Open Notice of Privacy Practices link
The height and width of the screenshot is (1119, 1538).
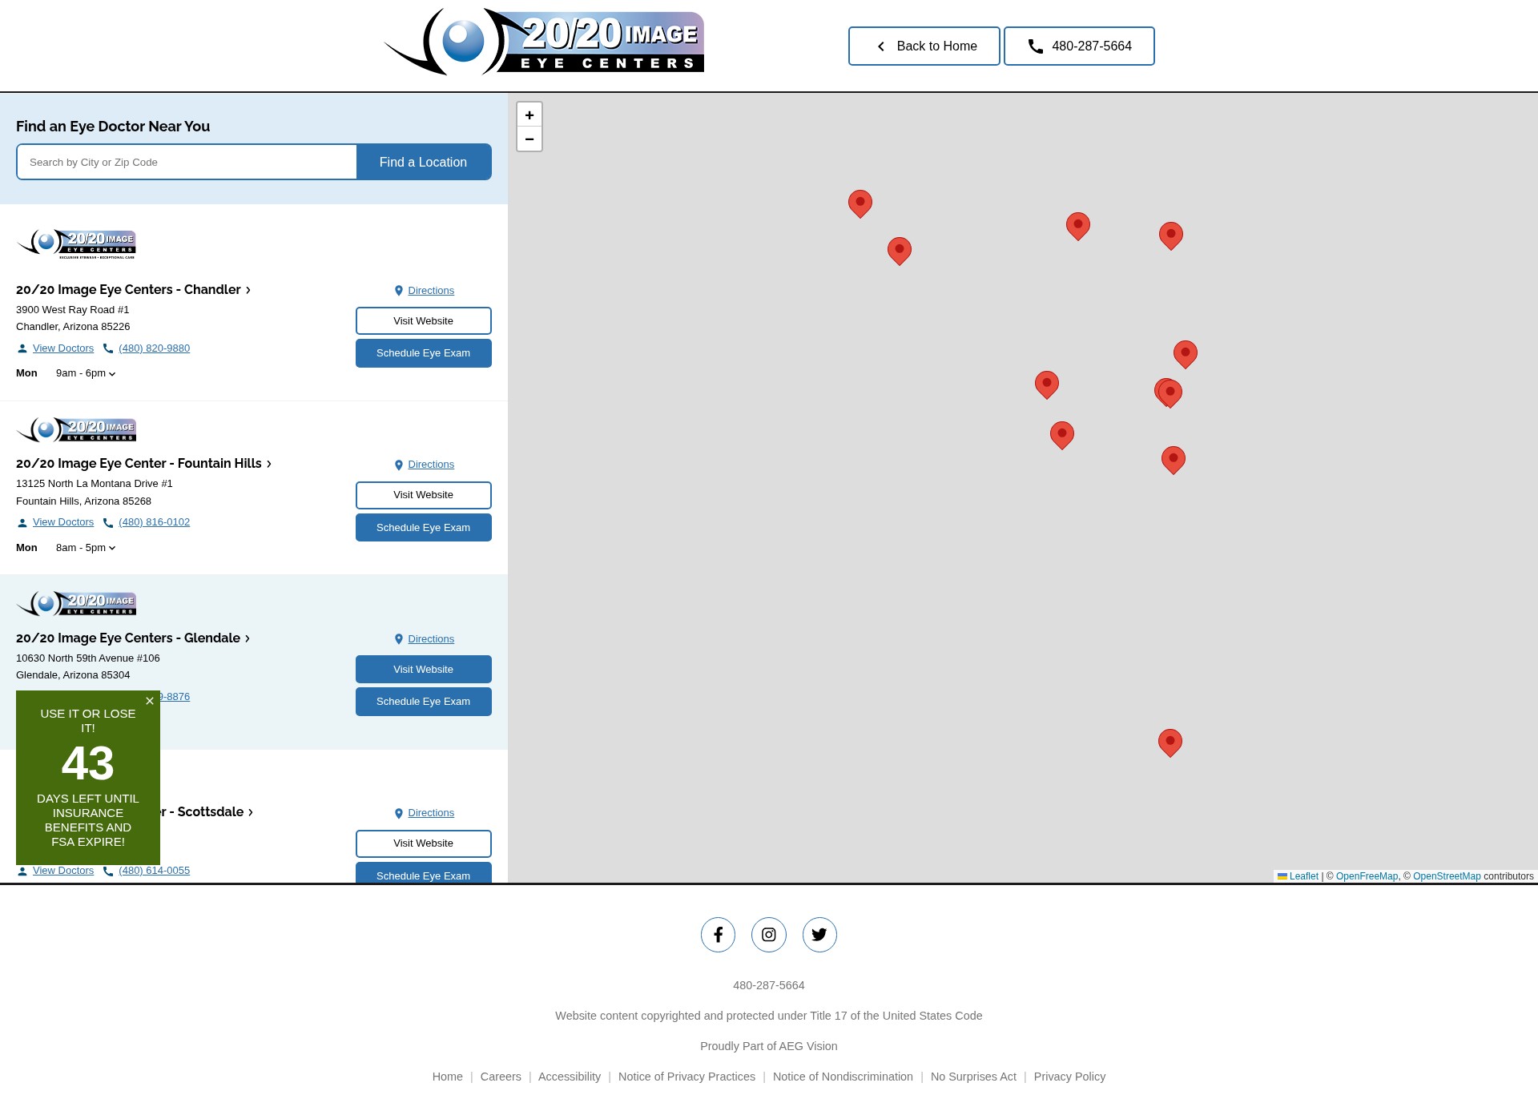click(x=686, y=1077)
